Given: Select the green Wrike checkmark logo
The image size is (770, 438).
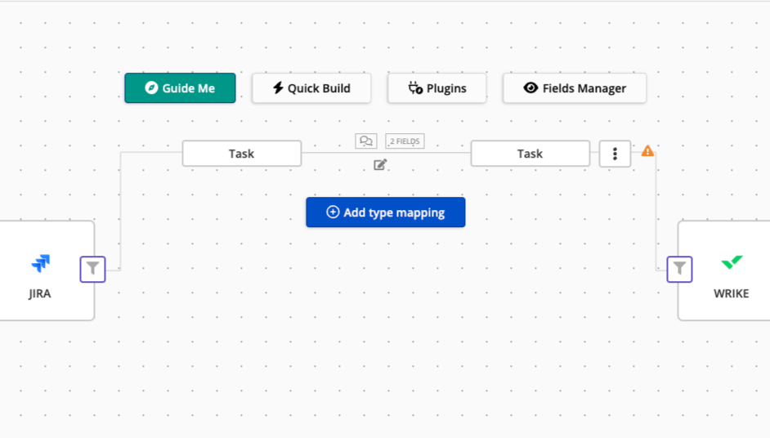Looking at the screenshot, I should coord(732,262).
